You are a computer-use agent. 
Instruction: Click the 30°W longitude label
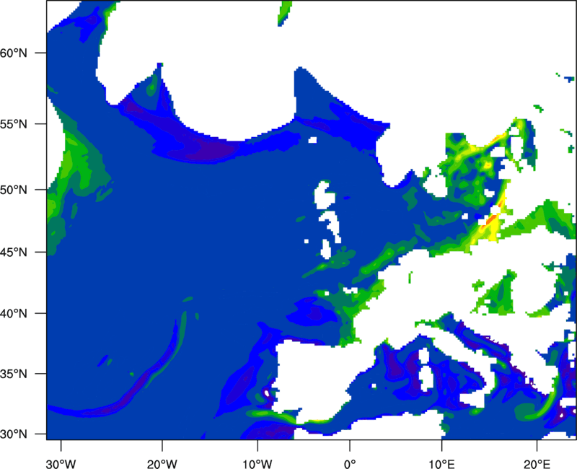(61, 464)
